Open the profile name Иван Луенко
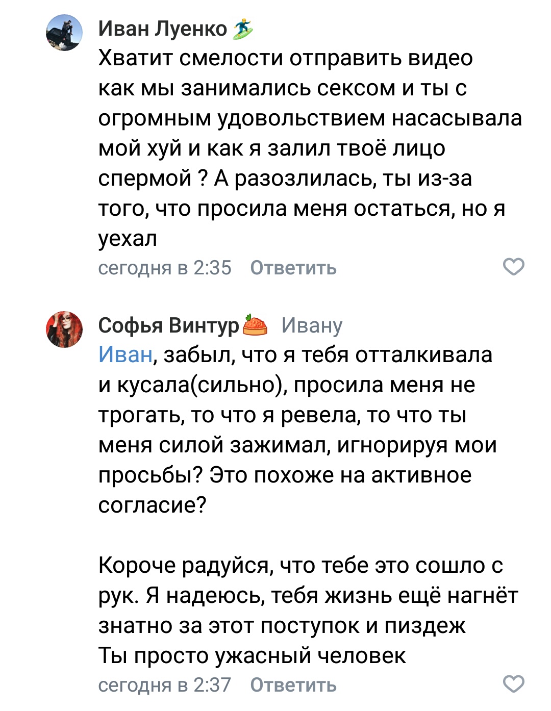Screen dimensions: 551x711 coord(162,29)
